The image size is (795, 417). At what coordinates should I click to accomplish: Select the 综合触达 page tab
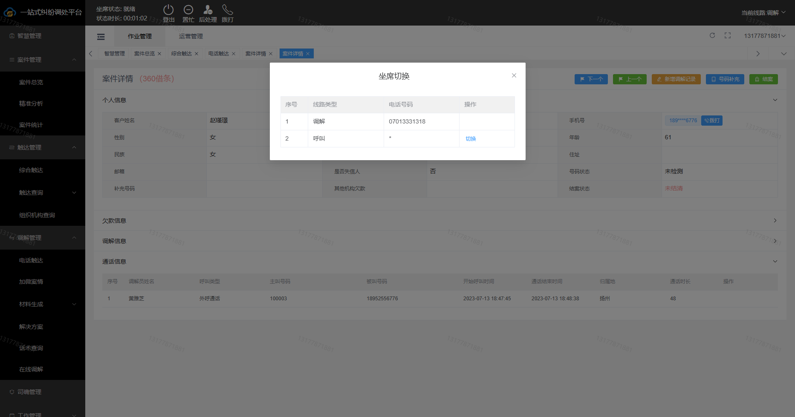[x=182, y=54]
